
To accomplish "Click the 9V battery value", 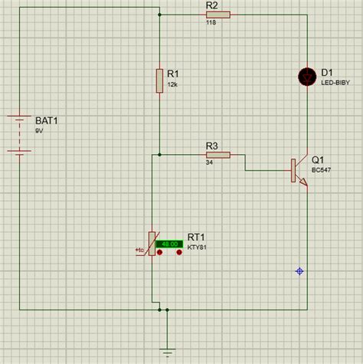I will click(x=39, y=131).
